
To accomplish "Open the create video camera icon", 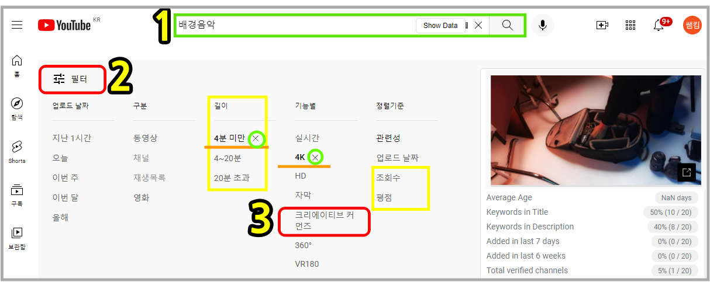I will pos(602,25).
